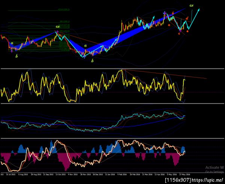Click the '5 May 2016' axis date
The image size is (225, 184).
(x=172, y=174)
